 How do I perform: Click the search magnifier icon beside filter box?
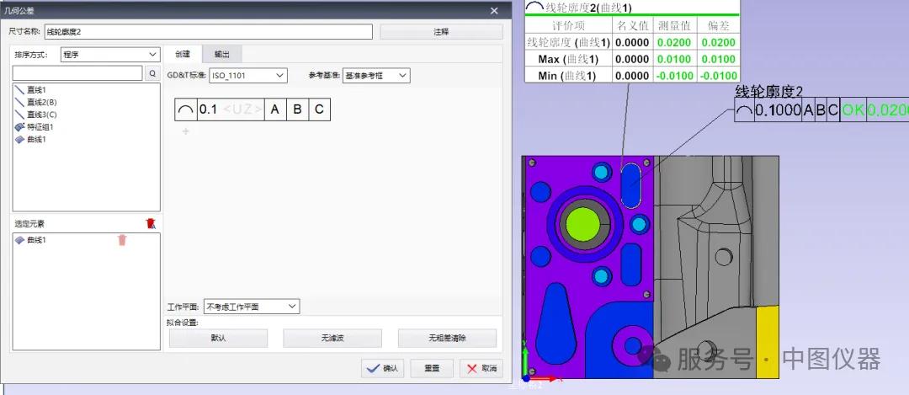coord(152,74)
